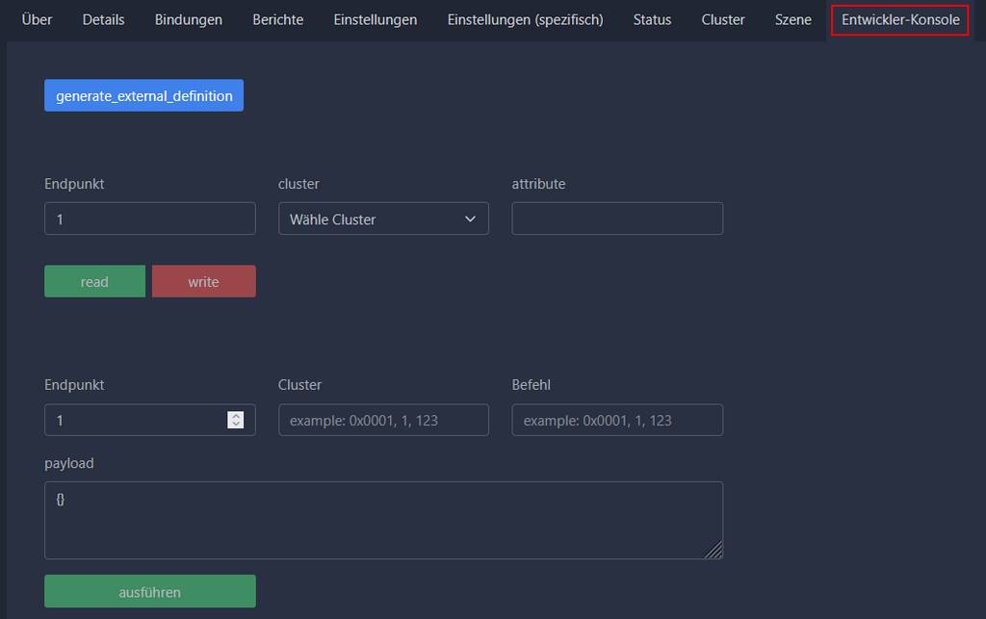Click the upper Endpunkt input field

[x=149, y=219]
